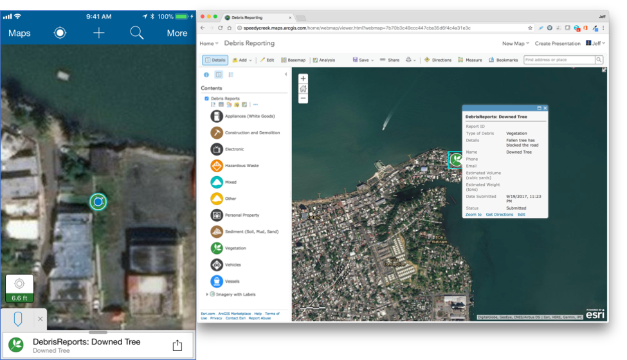Image resolution: width=627 pixels, height=360 pixels.
Task: Open the Measure tool
Action: pos(469,60)
